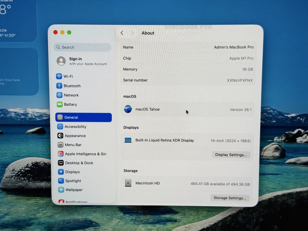Open Bluetooth settings from sidebar icon

(x=59, y=86)
